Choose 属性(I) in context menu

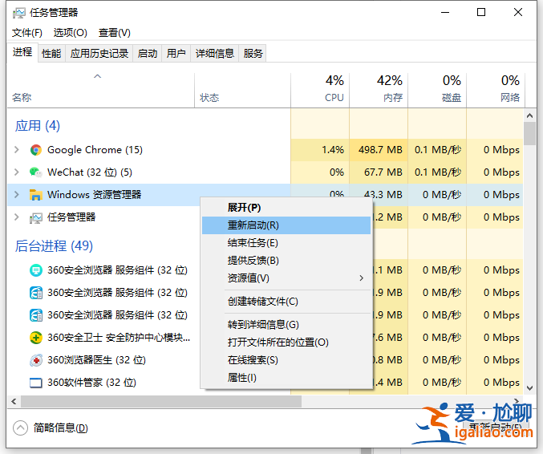286,378
